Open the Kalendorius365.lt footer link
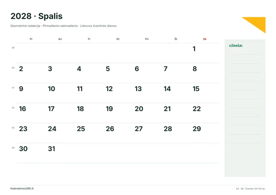The height and width of the screenshot is (195, 276). point(22,189)
